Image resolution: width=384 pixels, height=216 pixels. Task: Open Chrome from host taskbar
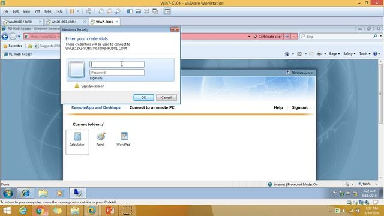(x=40, y=211)
